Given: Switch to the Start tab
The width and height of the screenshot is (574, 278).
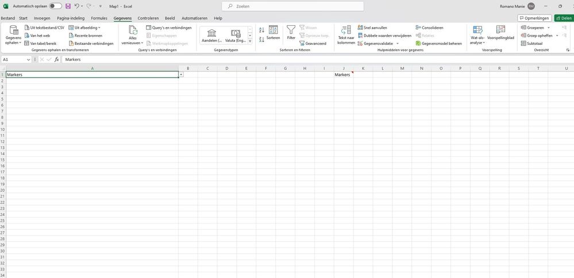Looking at the screenshot, I should [23, 18].
